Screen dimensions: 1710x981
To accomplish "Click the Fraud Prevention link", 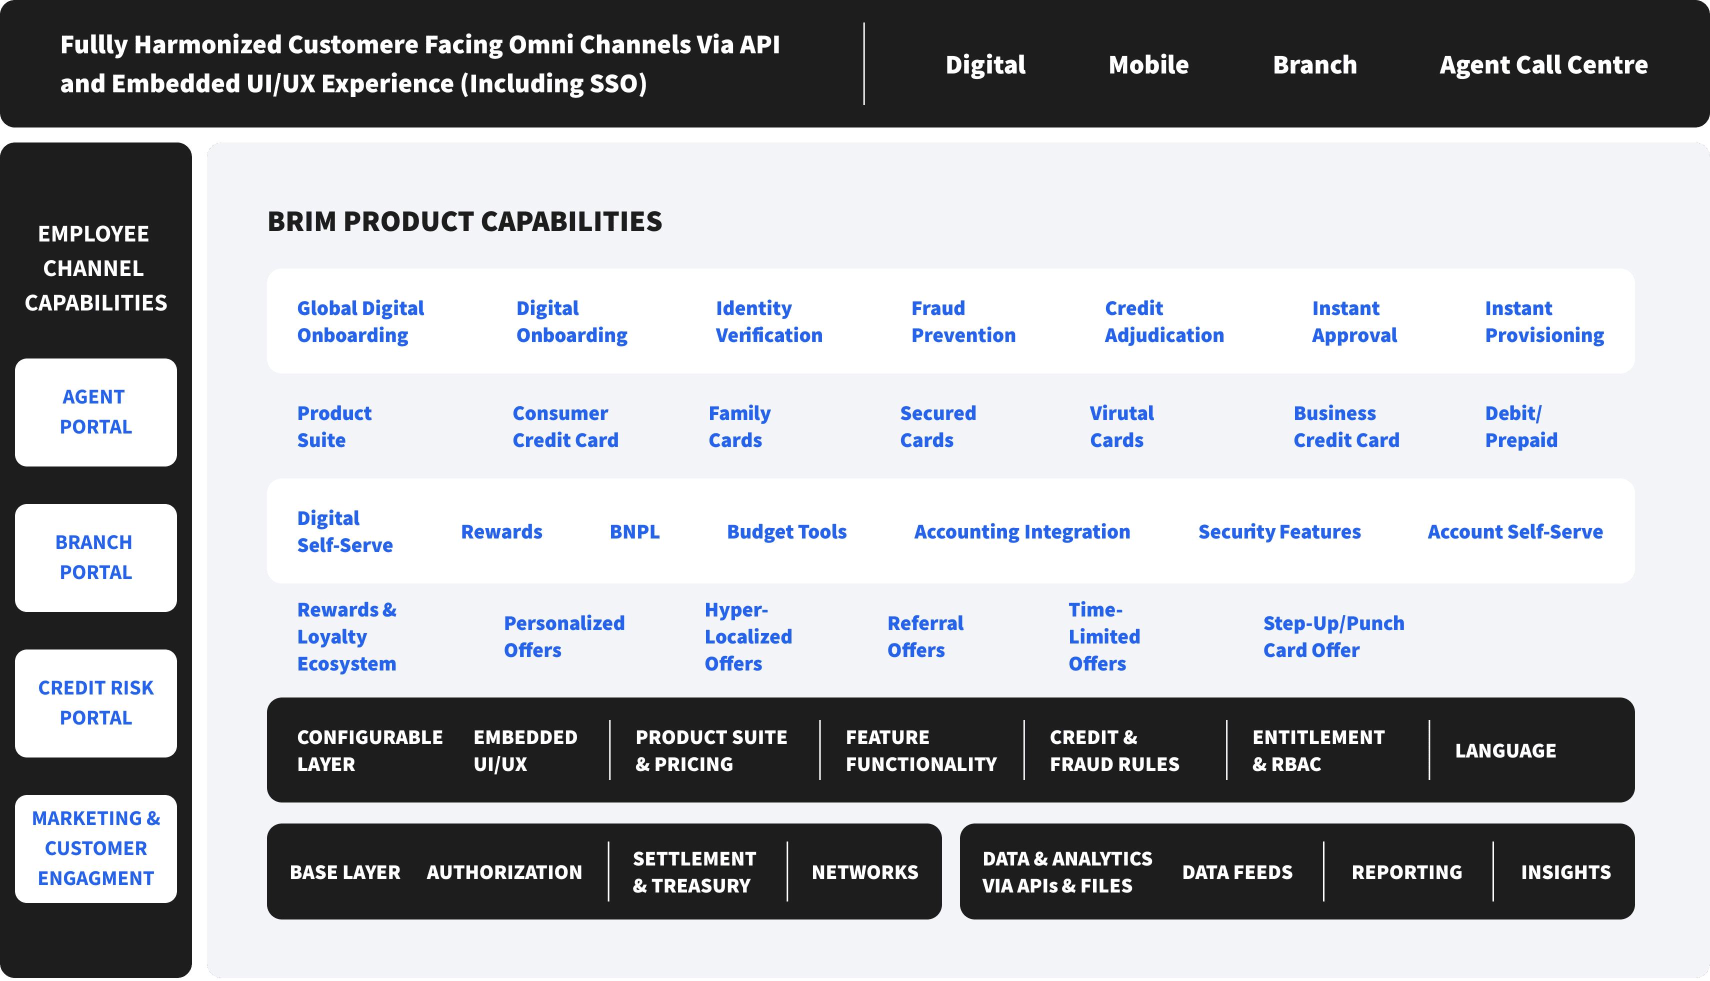I will click(963, 321).
